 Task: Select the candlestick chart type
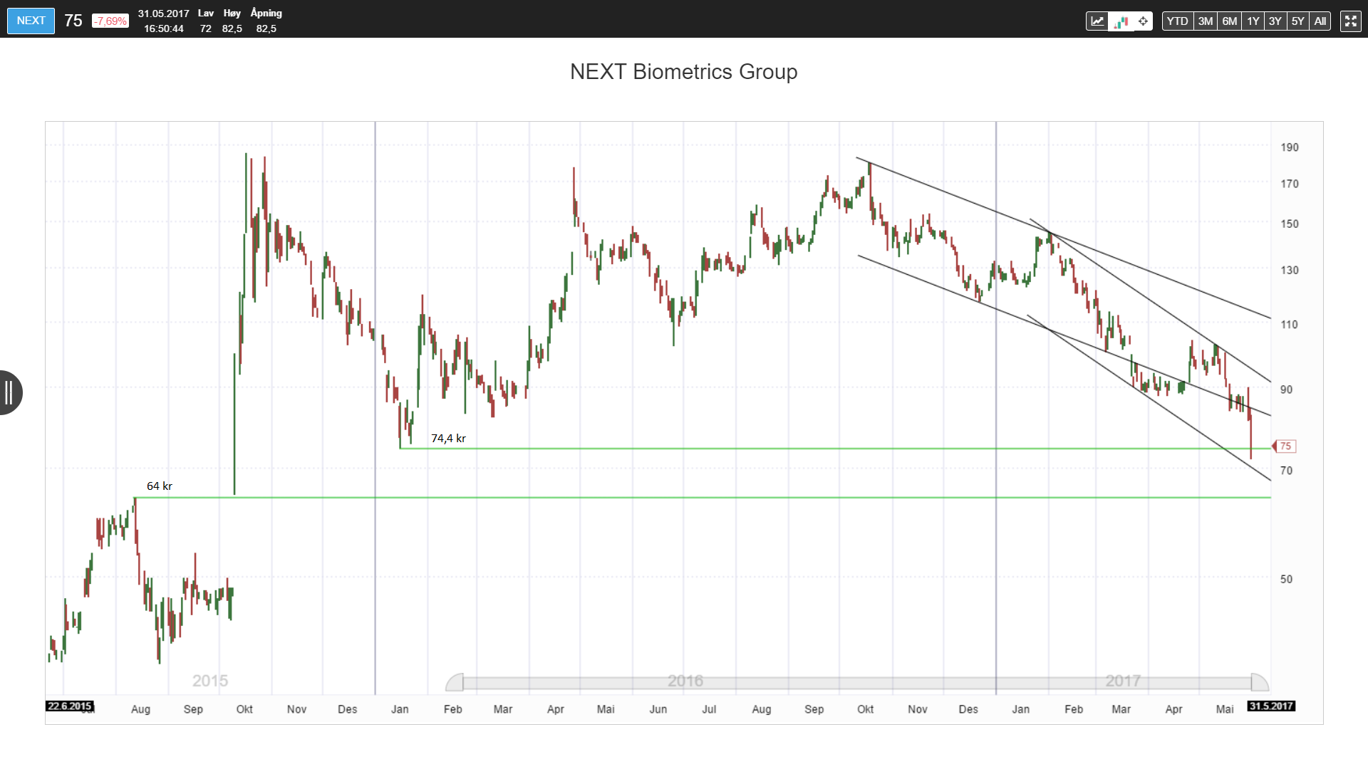click(x=1121, y=21)
